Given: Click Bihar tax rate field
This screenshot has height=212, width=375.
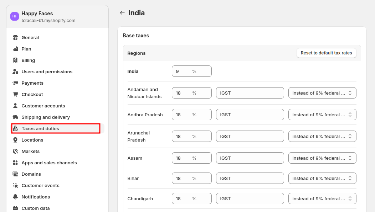Looking at the screenshot, I should point(191,178).
